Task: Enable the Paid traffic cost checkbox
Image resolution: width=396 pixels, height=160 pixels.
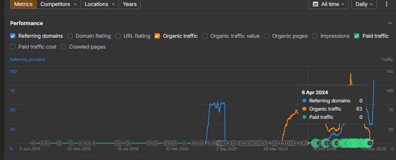Action: [13, 47]
